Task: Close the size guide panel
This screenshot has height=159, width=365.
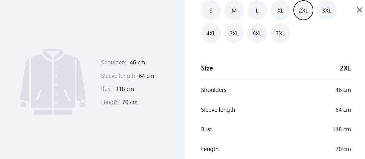Action: point(359,10)
